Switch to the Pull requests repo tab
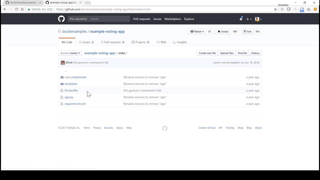Screen dimensions: 320x180 [112, 42]
